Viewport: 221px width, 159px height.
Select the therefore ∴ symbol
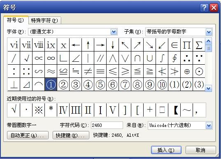pyautogui.click(x=187, y=58)
